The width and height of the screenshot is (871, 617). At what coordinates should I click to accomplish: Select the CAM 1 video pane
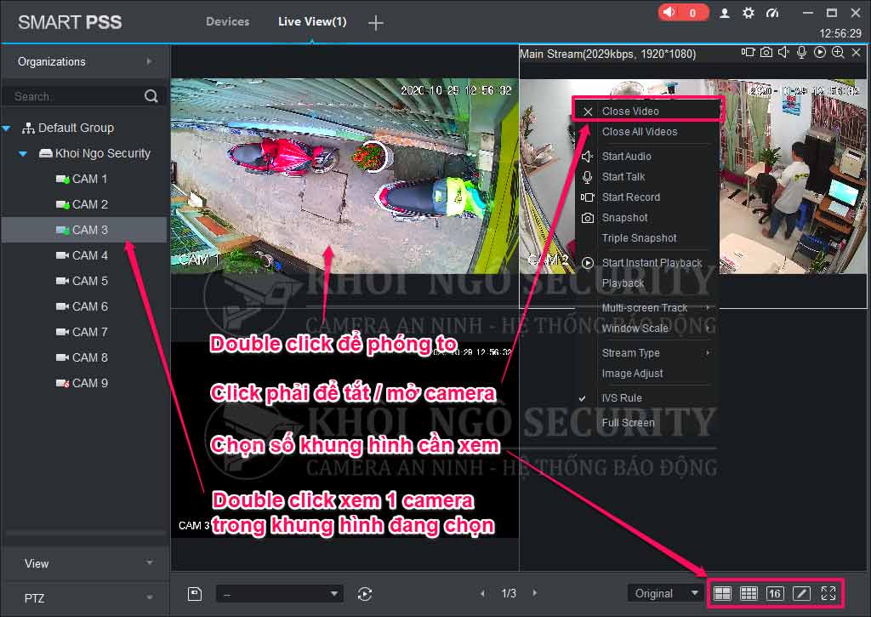pos(344,176)
